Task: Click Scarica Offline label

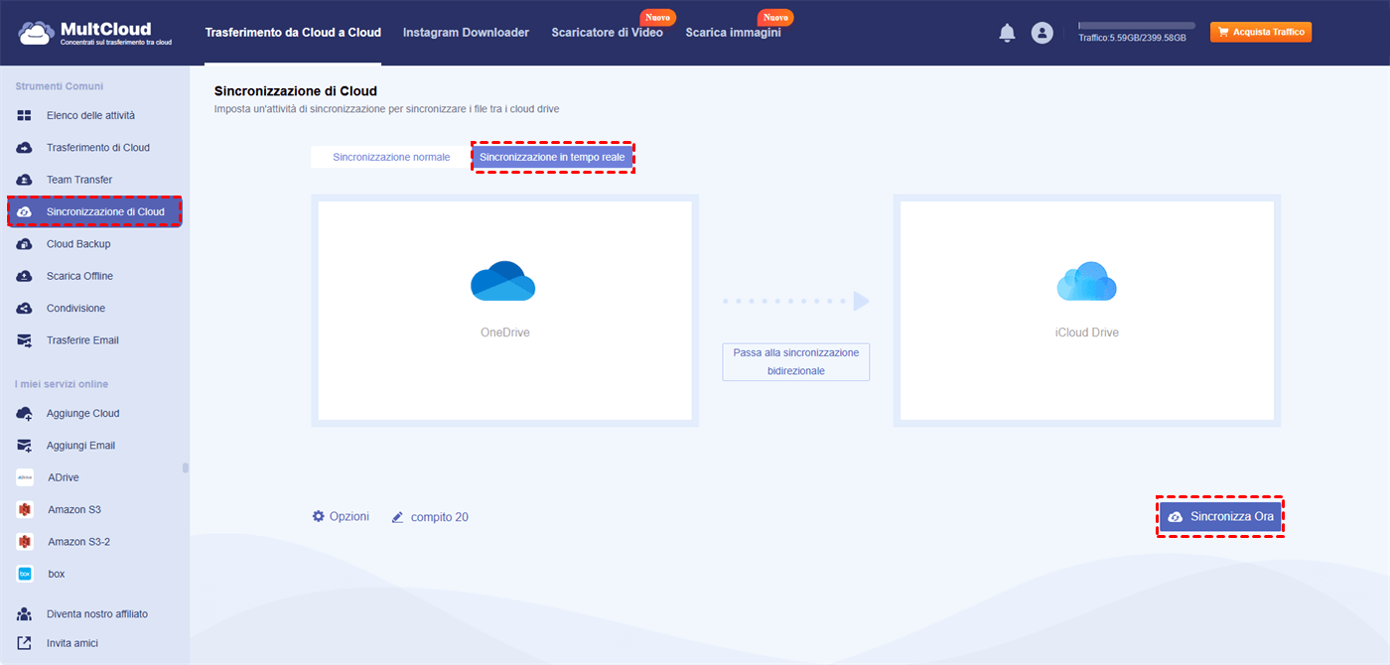Action: pos(79,276)
